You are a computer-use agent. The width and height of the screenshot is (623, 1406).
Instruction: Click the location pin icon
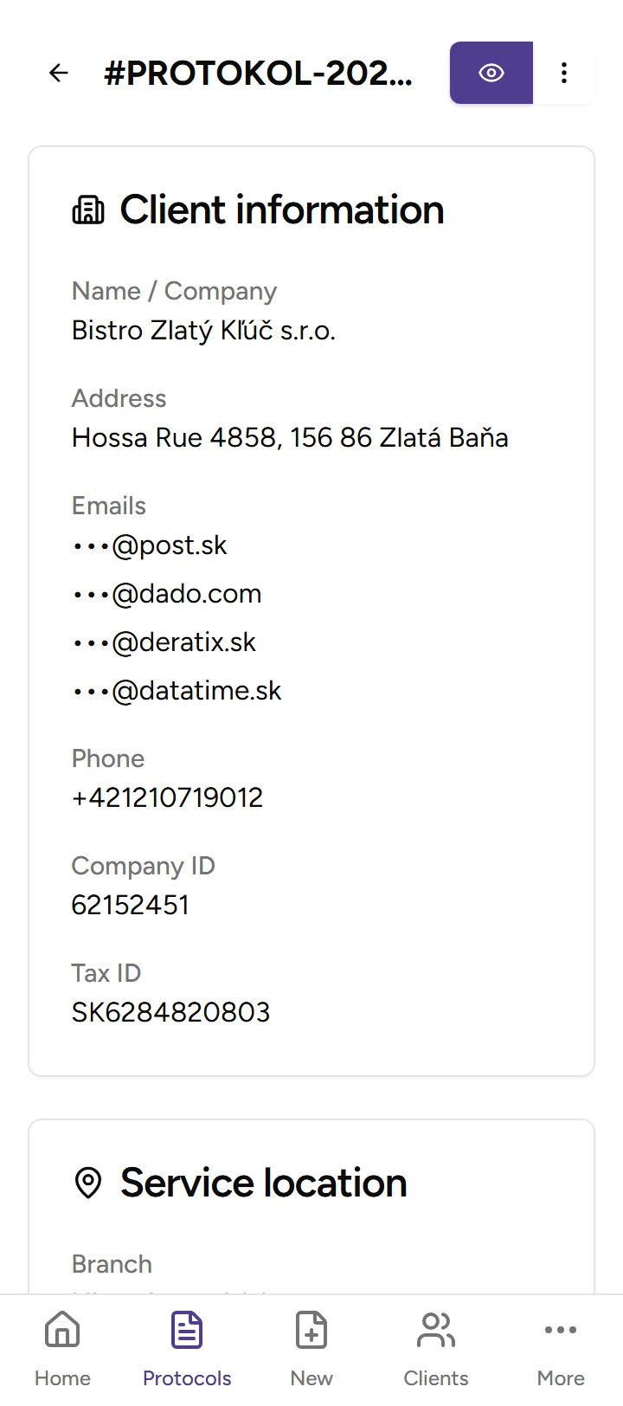tap(88, 1183)
